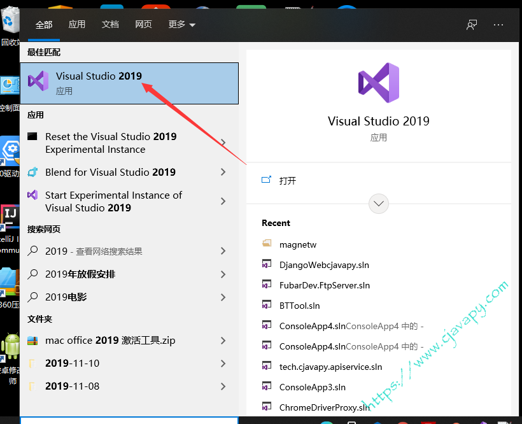Viewport: 522px width, 424px height.
Task: Click search icon beside 2019电影
Action: click(x=32, y=297)
